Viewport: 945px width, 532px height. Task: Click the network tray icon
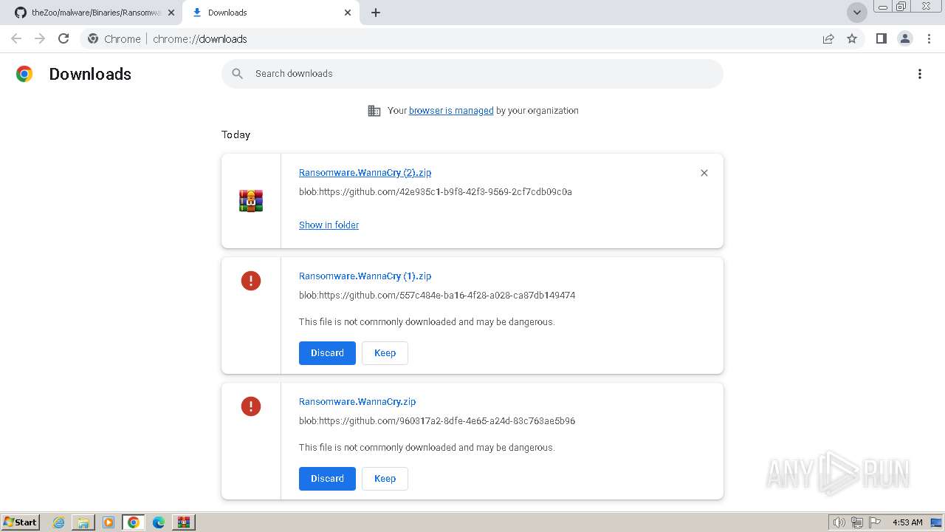[857, 522]
